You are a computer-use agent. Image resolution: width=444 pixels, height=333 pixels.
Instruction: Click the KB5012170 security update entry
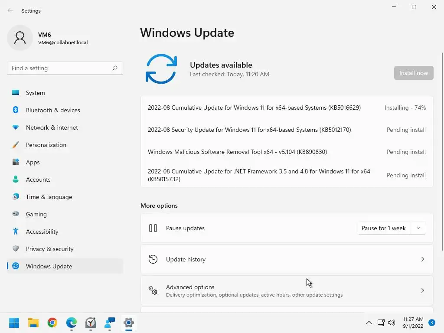(287, 130)
